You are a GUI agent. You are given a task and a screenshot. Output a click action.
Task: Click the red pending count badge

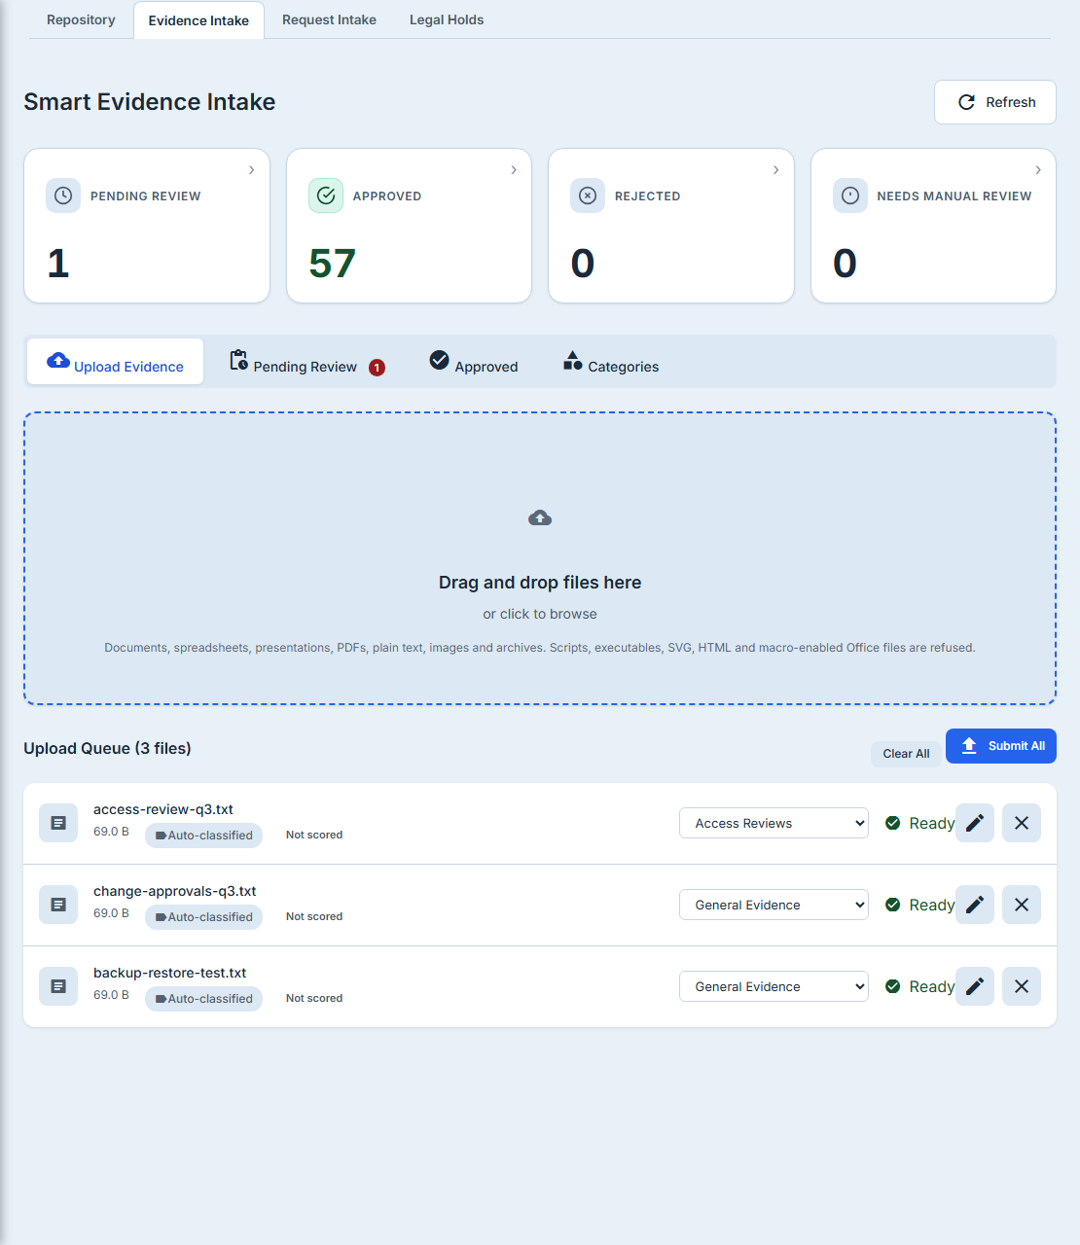pyautogui.click(x=377, y=368)
